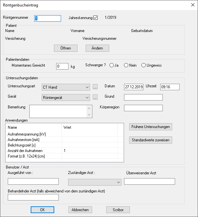Click ellipsis button next to Untersuchungsart
The height and width of the screenshot is (217, 198).
coord(95,87)
